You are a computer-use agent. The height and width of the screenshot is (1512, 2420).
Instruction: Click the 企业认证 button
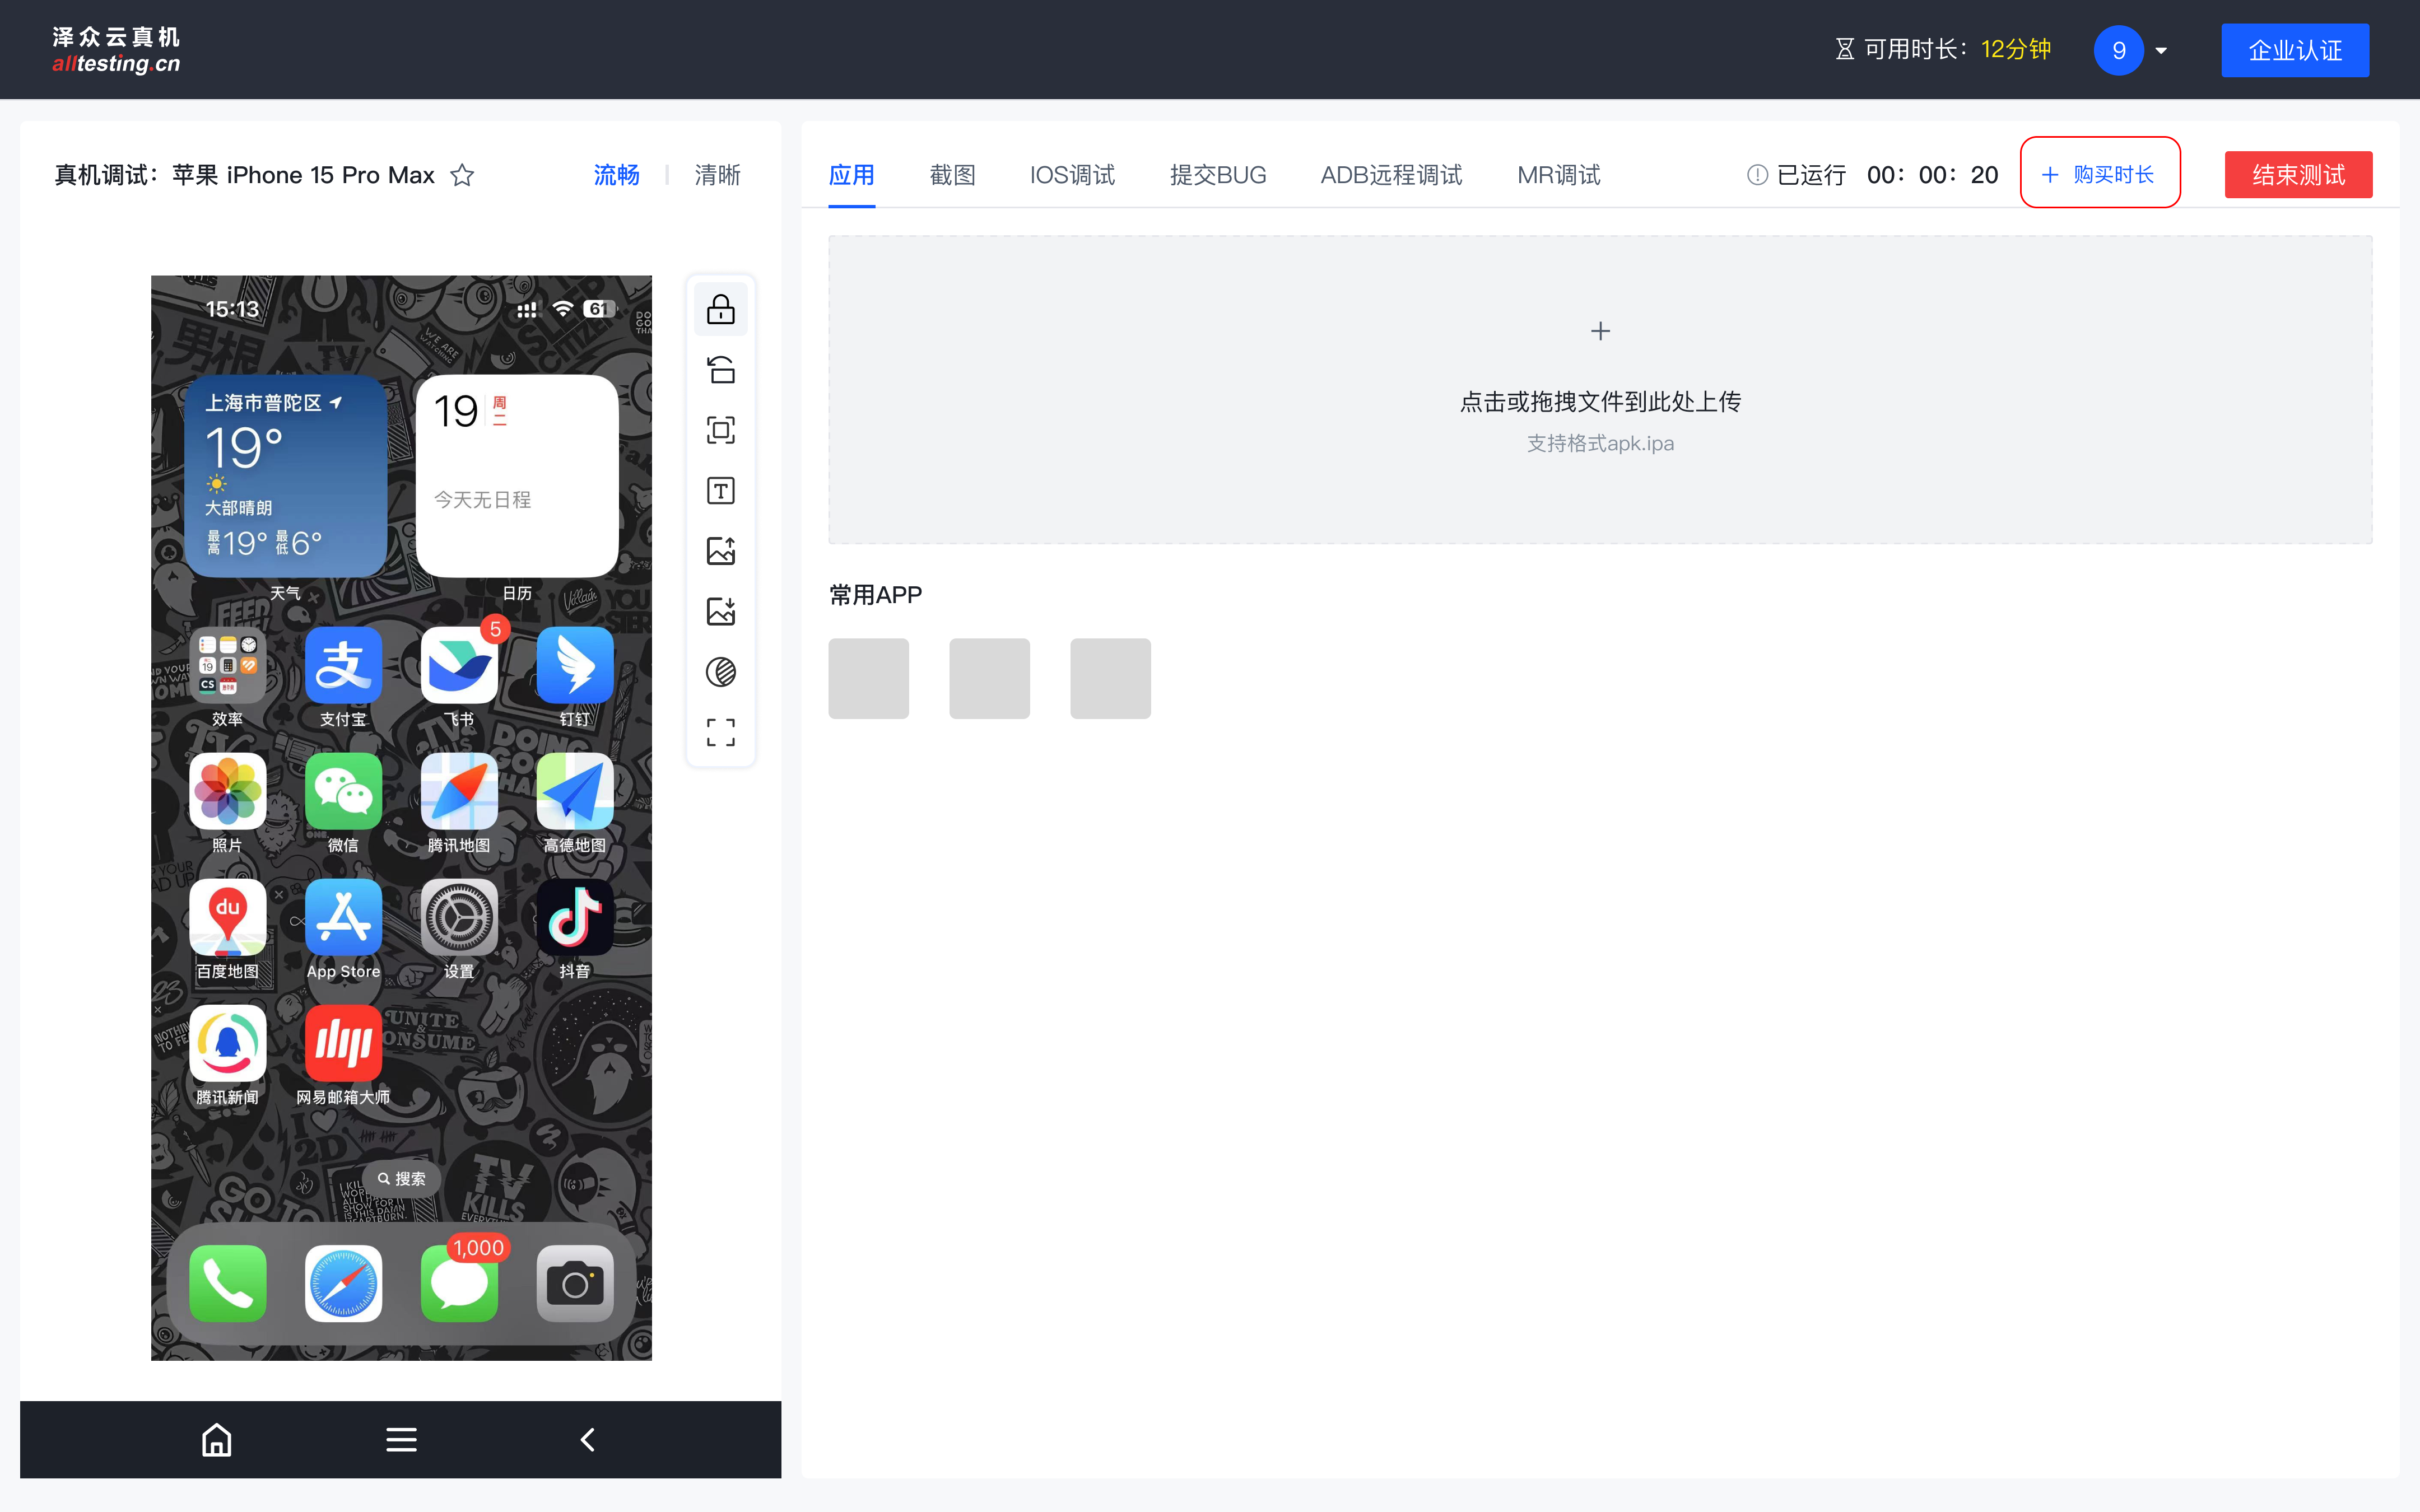[x=2294, y=51]
